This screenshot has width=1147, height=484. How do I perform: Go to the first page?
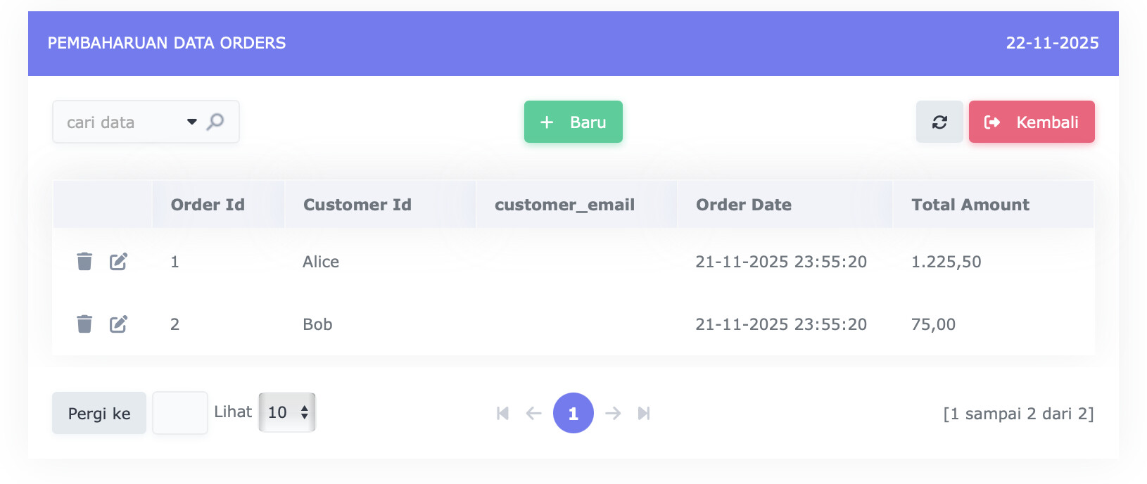pos(502,414)
